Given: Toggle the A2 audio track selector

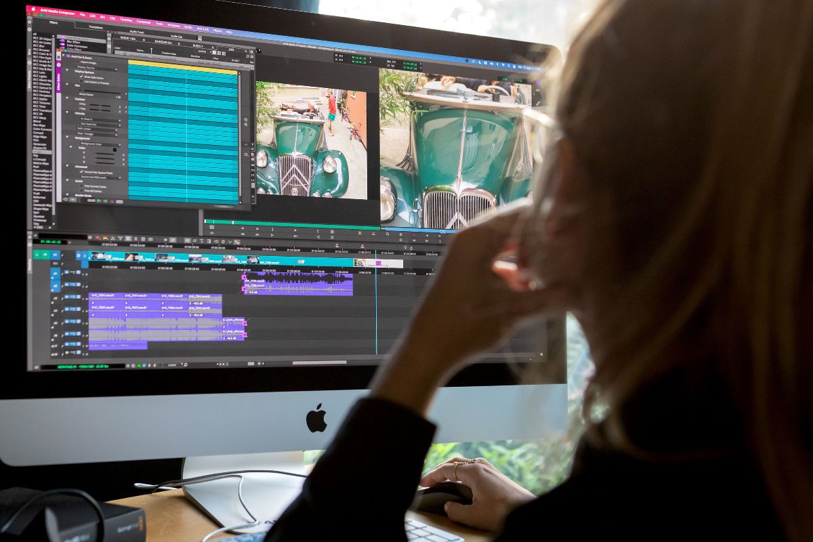Looking at the screenshot, I should coord(56,286).
